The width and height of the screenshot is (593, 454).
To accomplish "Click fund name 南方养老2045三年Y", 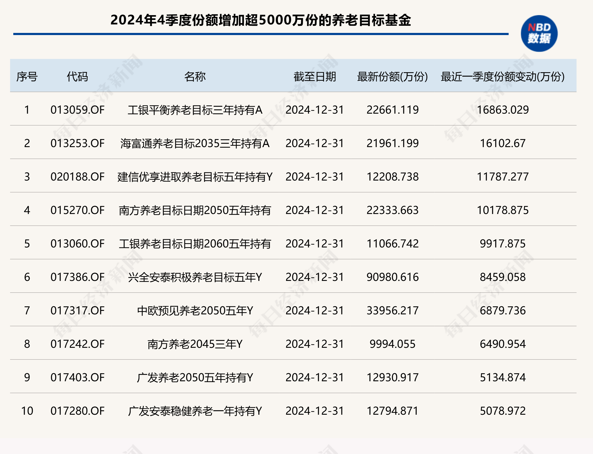I will 195,345.
